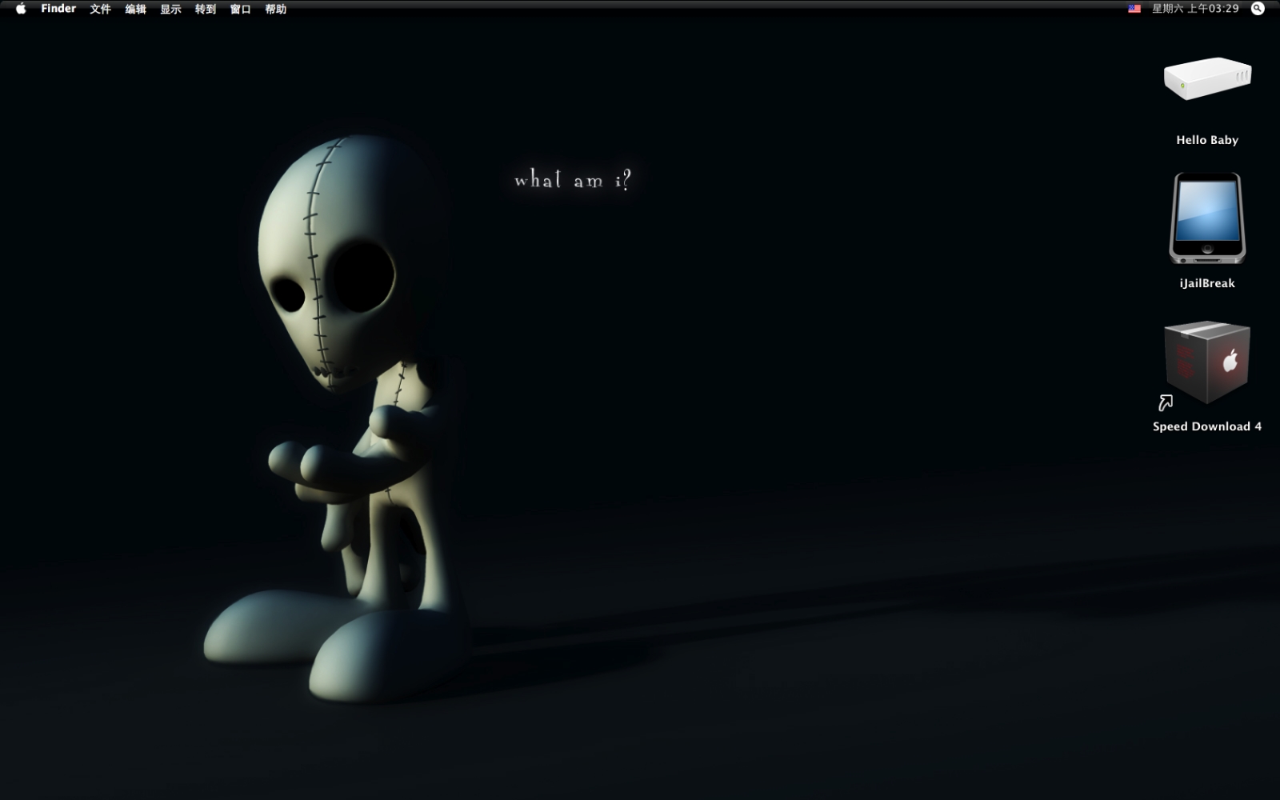
Task: Click the clock showing 星期六 上午03:29
Action: pyautogui.click(x=1195, y=9)
